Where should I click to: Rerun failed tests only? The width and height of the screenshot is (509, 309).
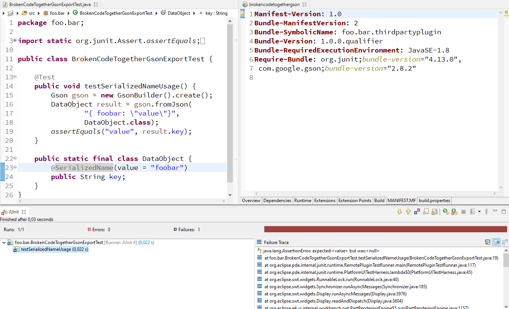[x=454, y=211]
